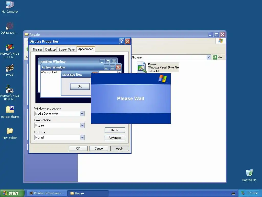Click OK in Display Properties
Viewport: 262px width, 197px height.
pos(78,149)
